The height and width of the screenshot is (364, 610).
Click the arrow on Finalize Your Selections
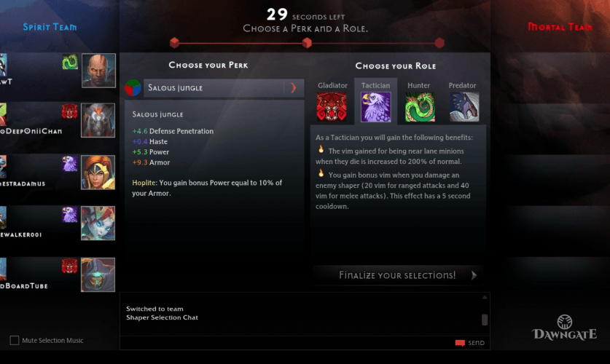[474, 275]
